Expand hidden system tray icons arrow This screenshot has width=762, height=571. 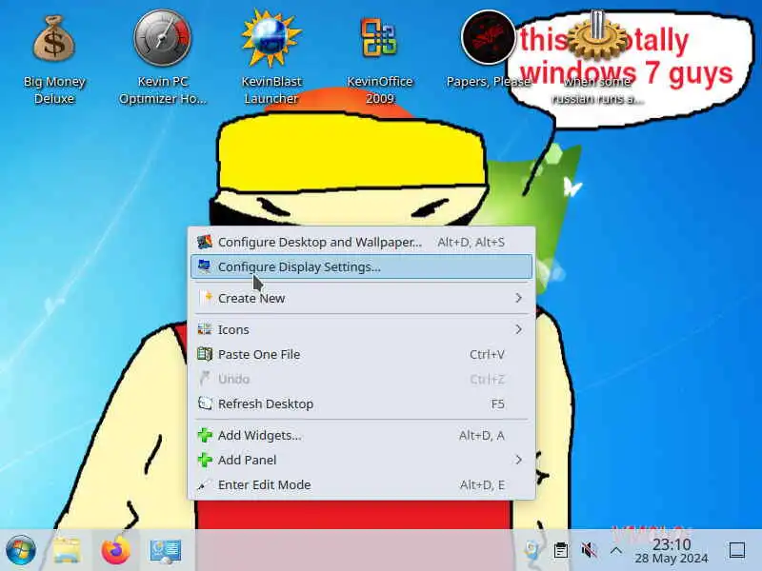click(616, 551)
